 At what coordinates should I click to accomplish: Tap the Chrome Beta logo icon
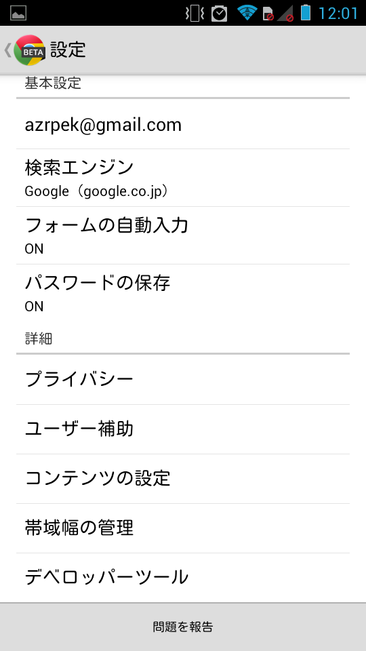point(29,50)
